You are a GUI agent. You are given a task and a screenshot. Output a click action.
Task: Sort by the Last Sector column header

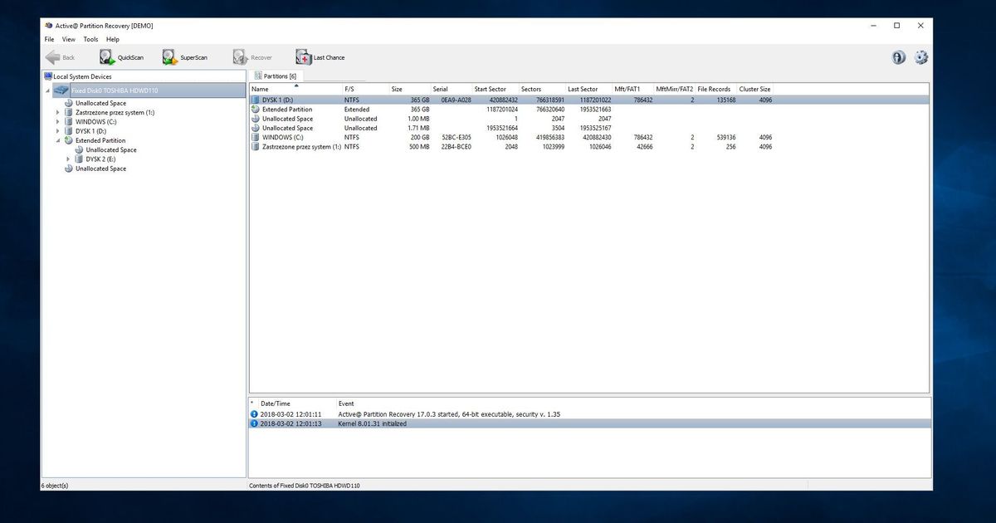tap(588, 89)
